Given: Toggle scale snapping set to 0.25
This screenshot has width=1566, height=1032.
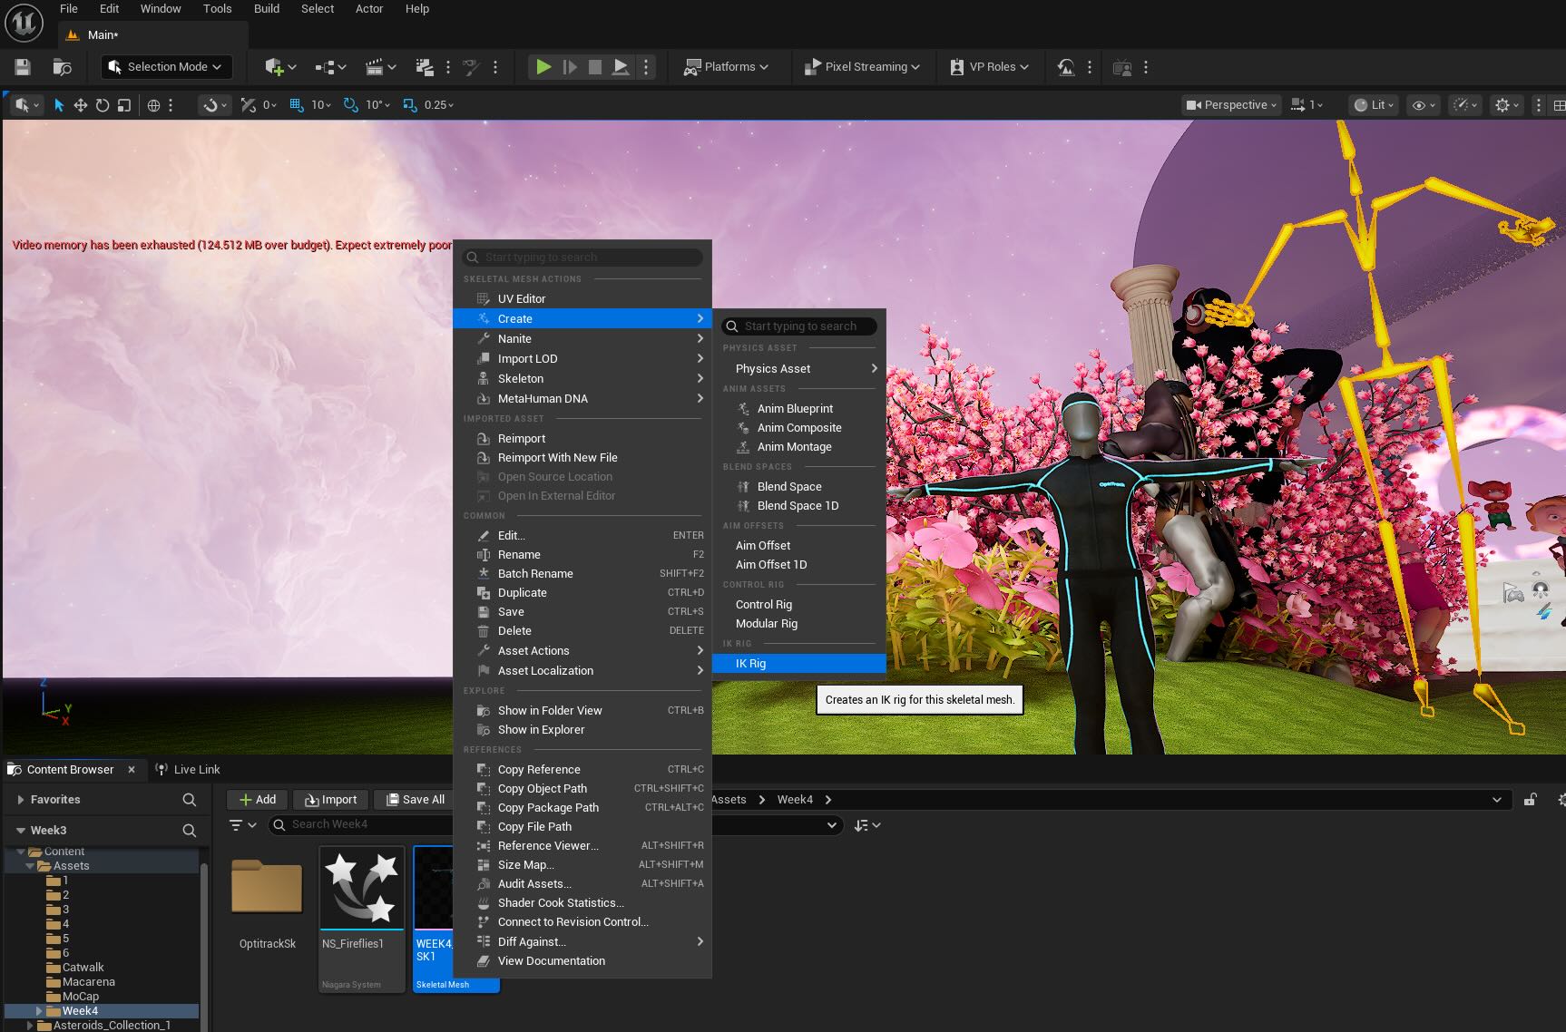Looking at the screenshot, I should coord(409,104).
